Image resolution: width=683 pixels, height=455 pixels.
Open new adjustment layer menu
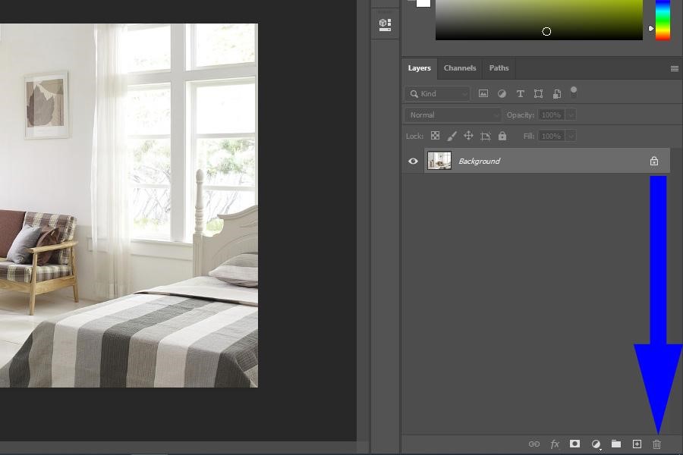[596, 444]
